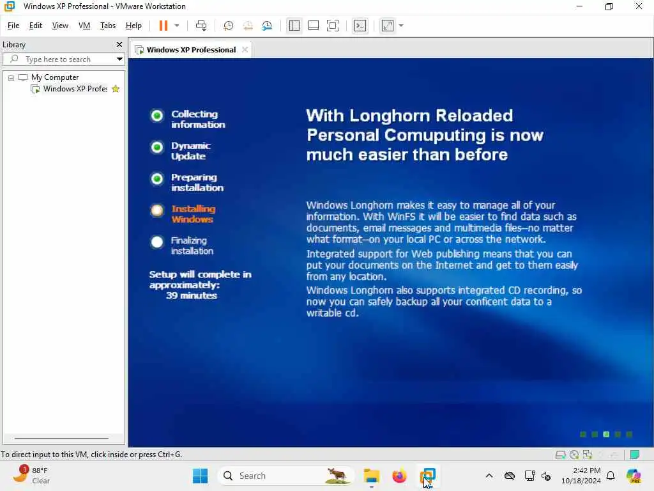The height and width of the screenshot is (491, 654).
Task: Open the power options dropdown beside Pause
Action: coord(177,26)
